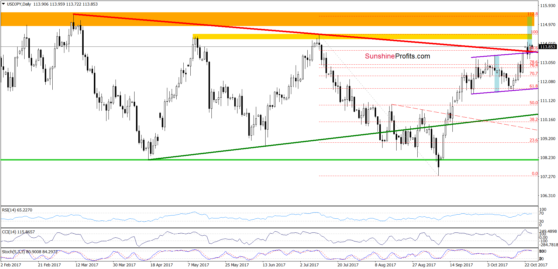
Task: Click the 20 Jul 2017 date label
Action: (x=348, y=265)
